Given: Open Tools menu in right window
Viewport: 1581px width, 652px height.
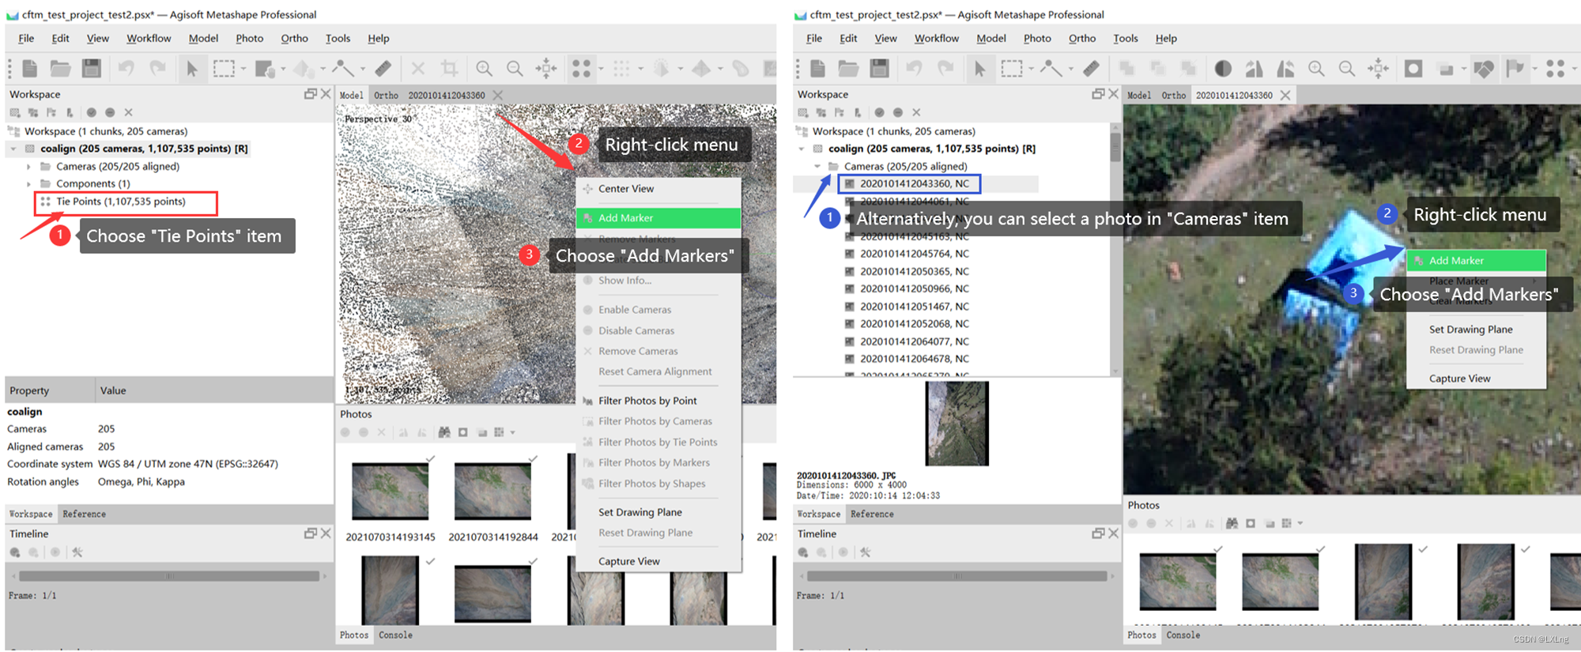Looking at the screenshot, I should [1126, 38].
